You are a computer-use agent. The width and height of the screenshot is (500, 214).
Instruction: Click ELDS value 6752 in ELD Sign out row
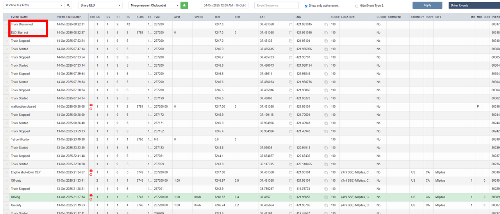pos(140,33)
